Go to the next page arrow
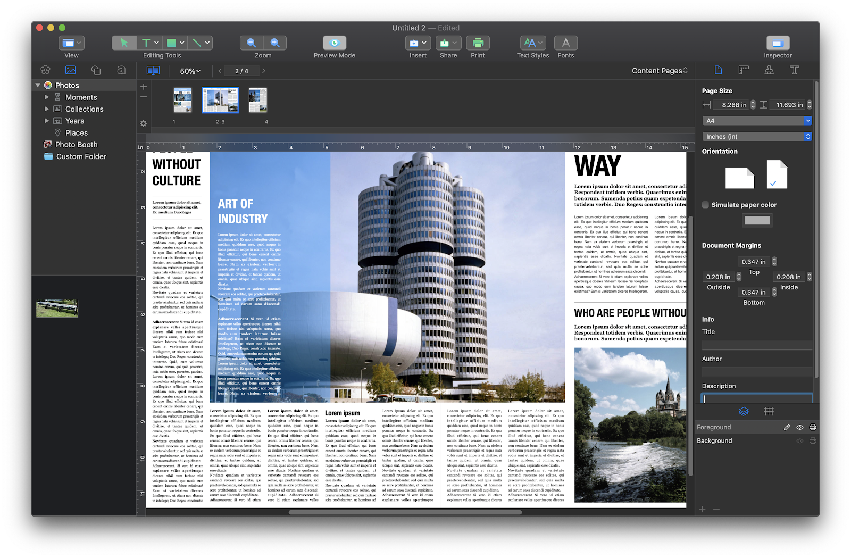851x558 pixels. [263, 71]
